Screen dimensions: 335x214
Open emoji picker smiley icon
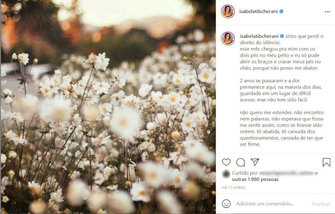click(226, 204)
